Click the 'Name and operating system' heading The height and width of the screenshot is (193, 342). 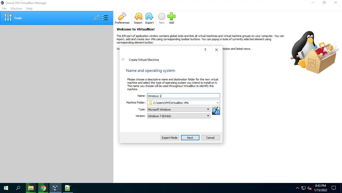(151, 71)
